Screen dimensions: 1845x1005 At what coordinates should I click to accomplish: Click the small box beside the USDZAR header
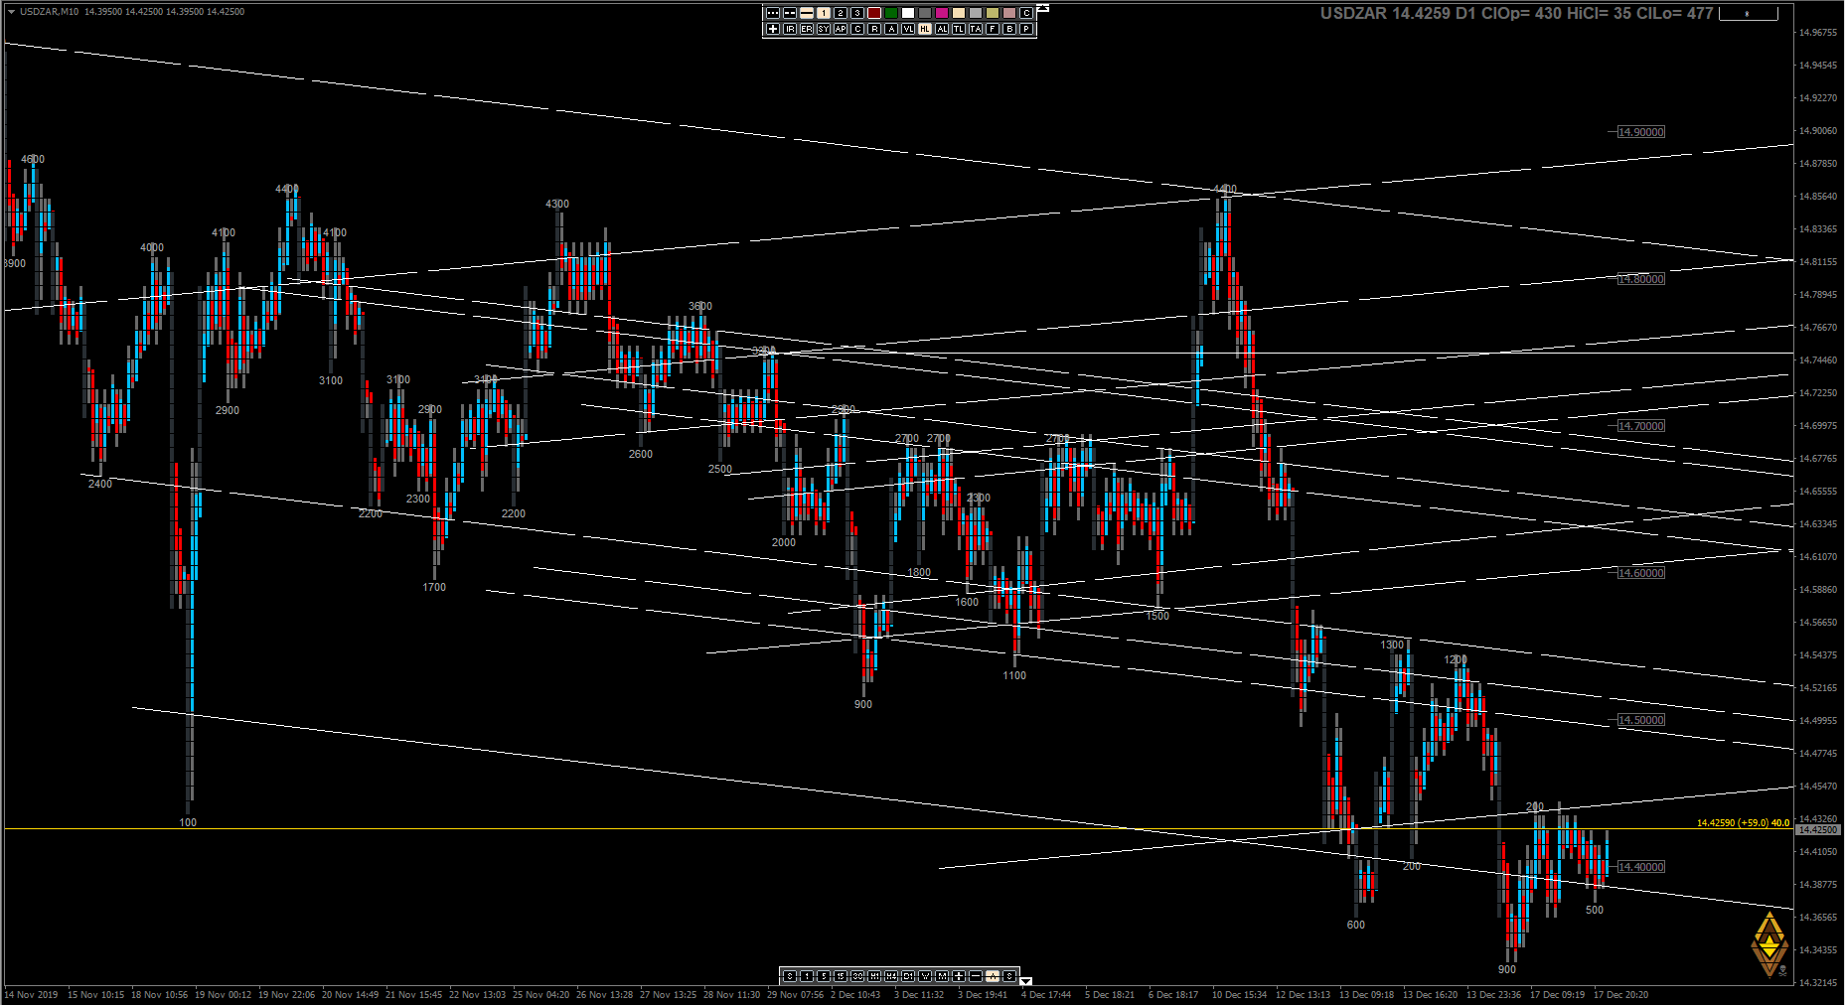pyautogui.click(x=1748, y=14)
